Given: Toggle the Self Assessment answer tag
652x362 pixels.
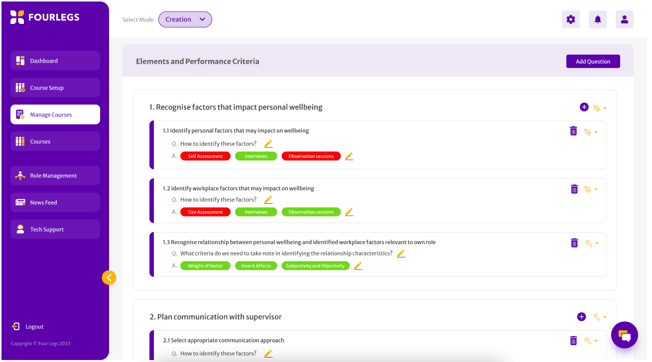Looking at the screenshot, I should pos(205,156).
